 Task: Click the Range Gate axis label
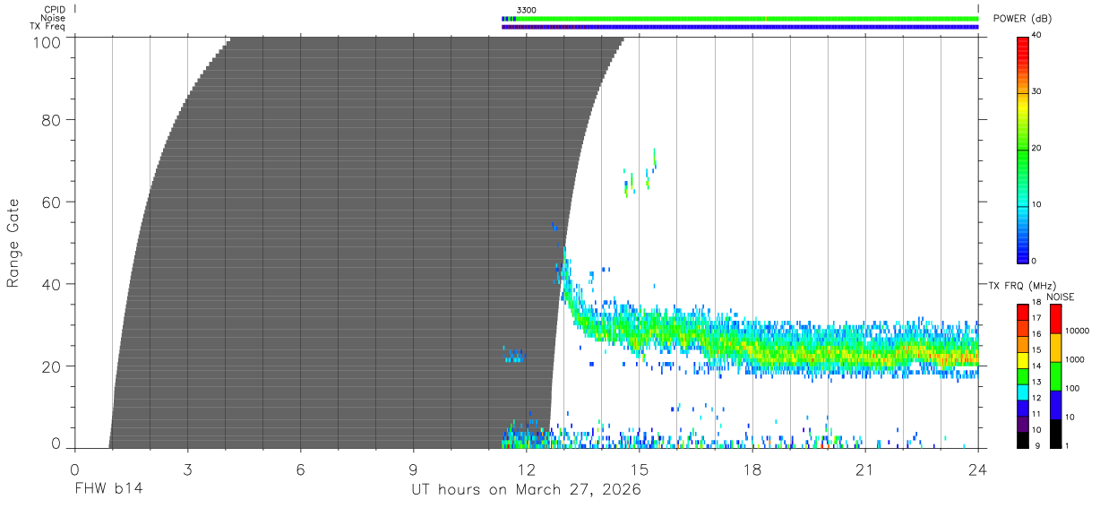coord(13,243)
